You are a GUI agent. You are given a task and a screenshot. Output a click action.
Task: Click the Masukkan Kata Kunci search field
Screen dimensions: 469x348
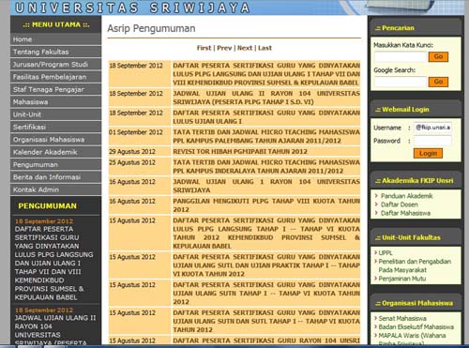click(x=401, y=56)
